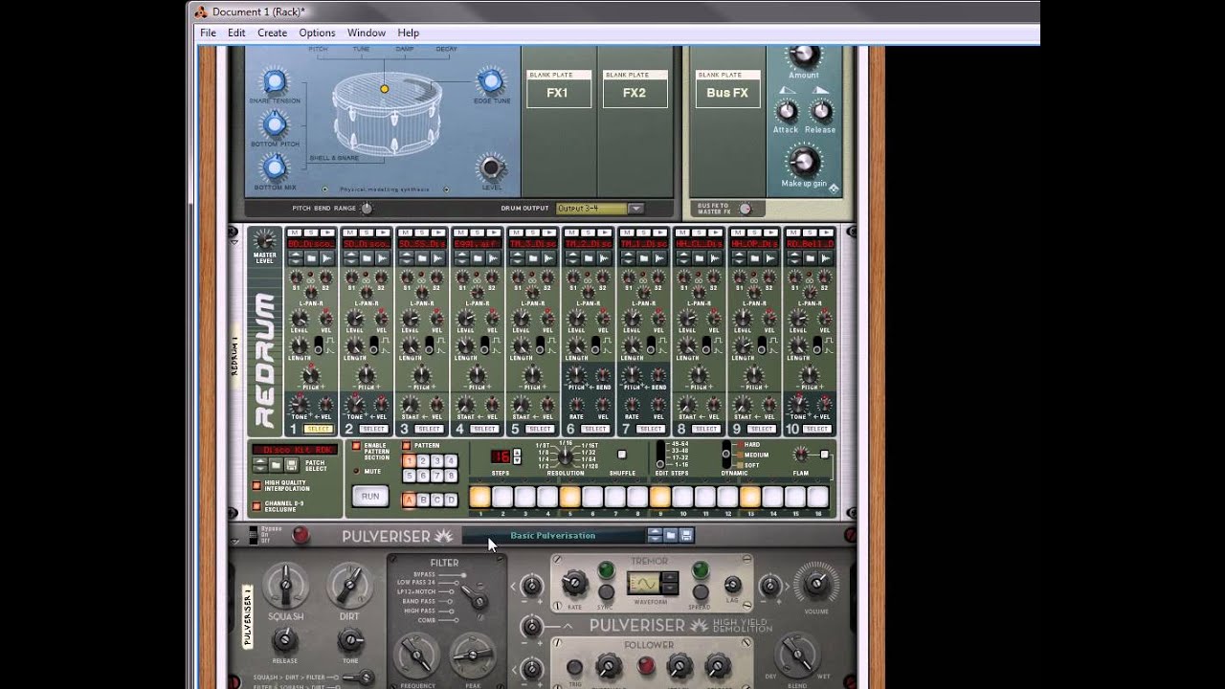Click the compressor Attack knob

click(786, 112)
